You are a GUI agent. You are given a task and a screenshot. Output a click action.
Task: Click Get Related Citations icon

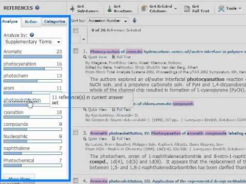click(x=144, y=8)
